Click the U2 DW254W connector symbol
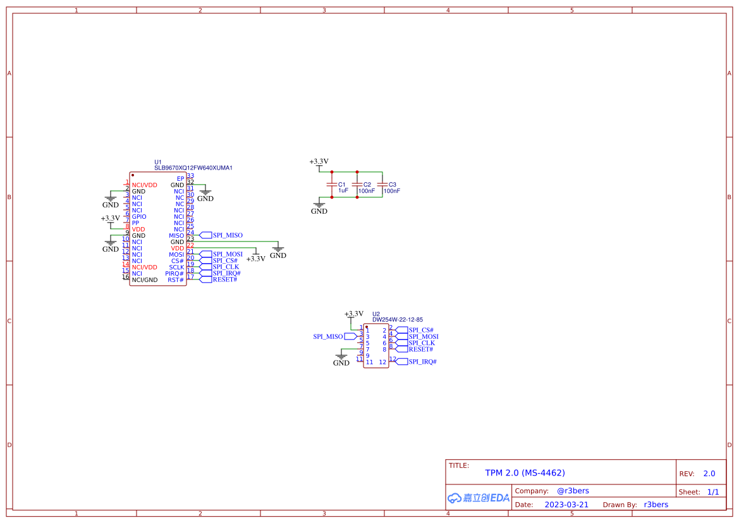This screenshot has width=739, height=523. tap(376, 346)
